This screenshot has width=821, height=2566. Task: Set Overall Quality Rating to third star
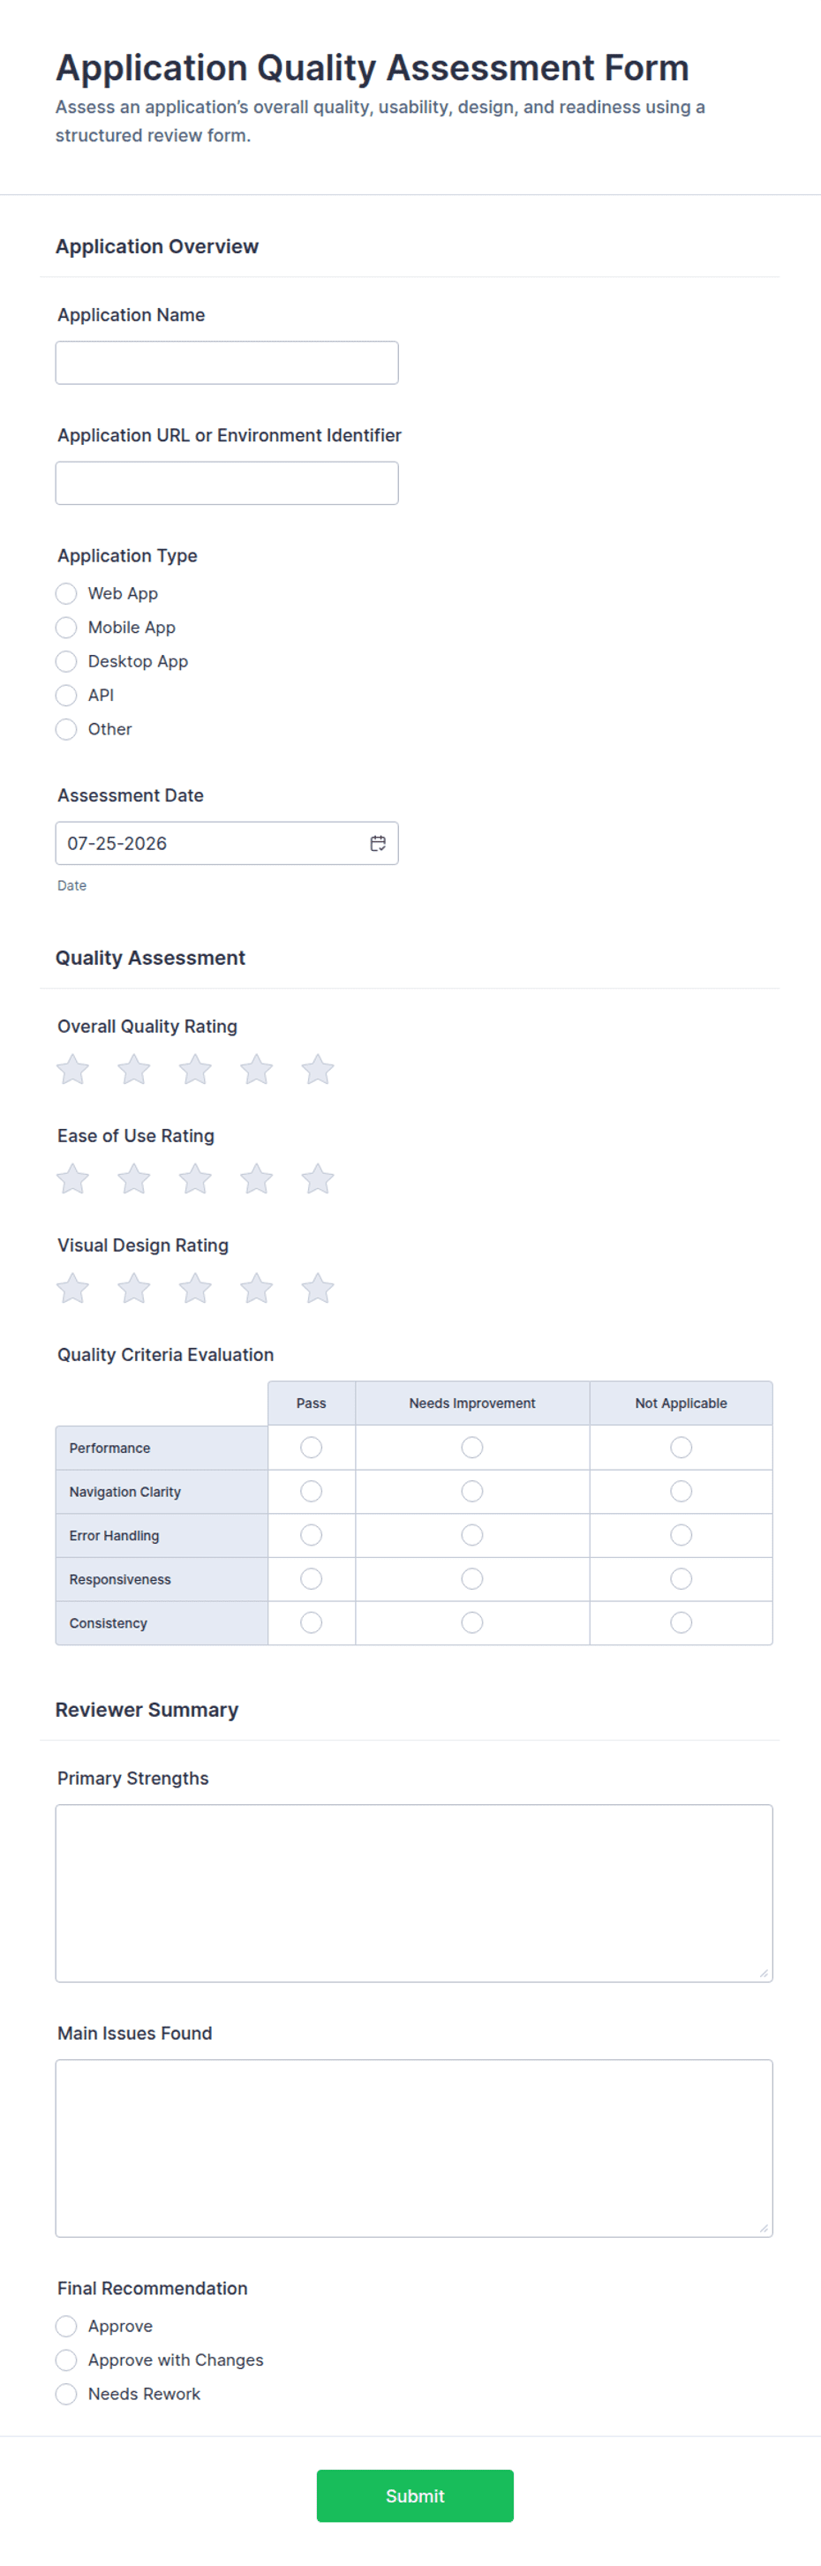195,1069
